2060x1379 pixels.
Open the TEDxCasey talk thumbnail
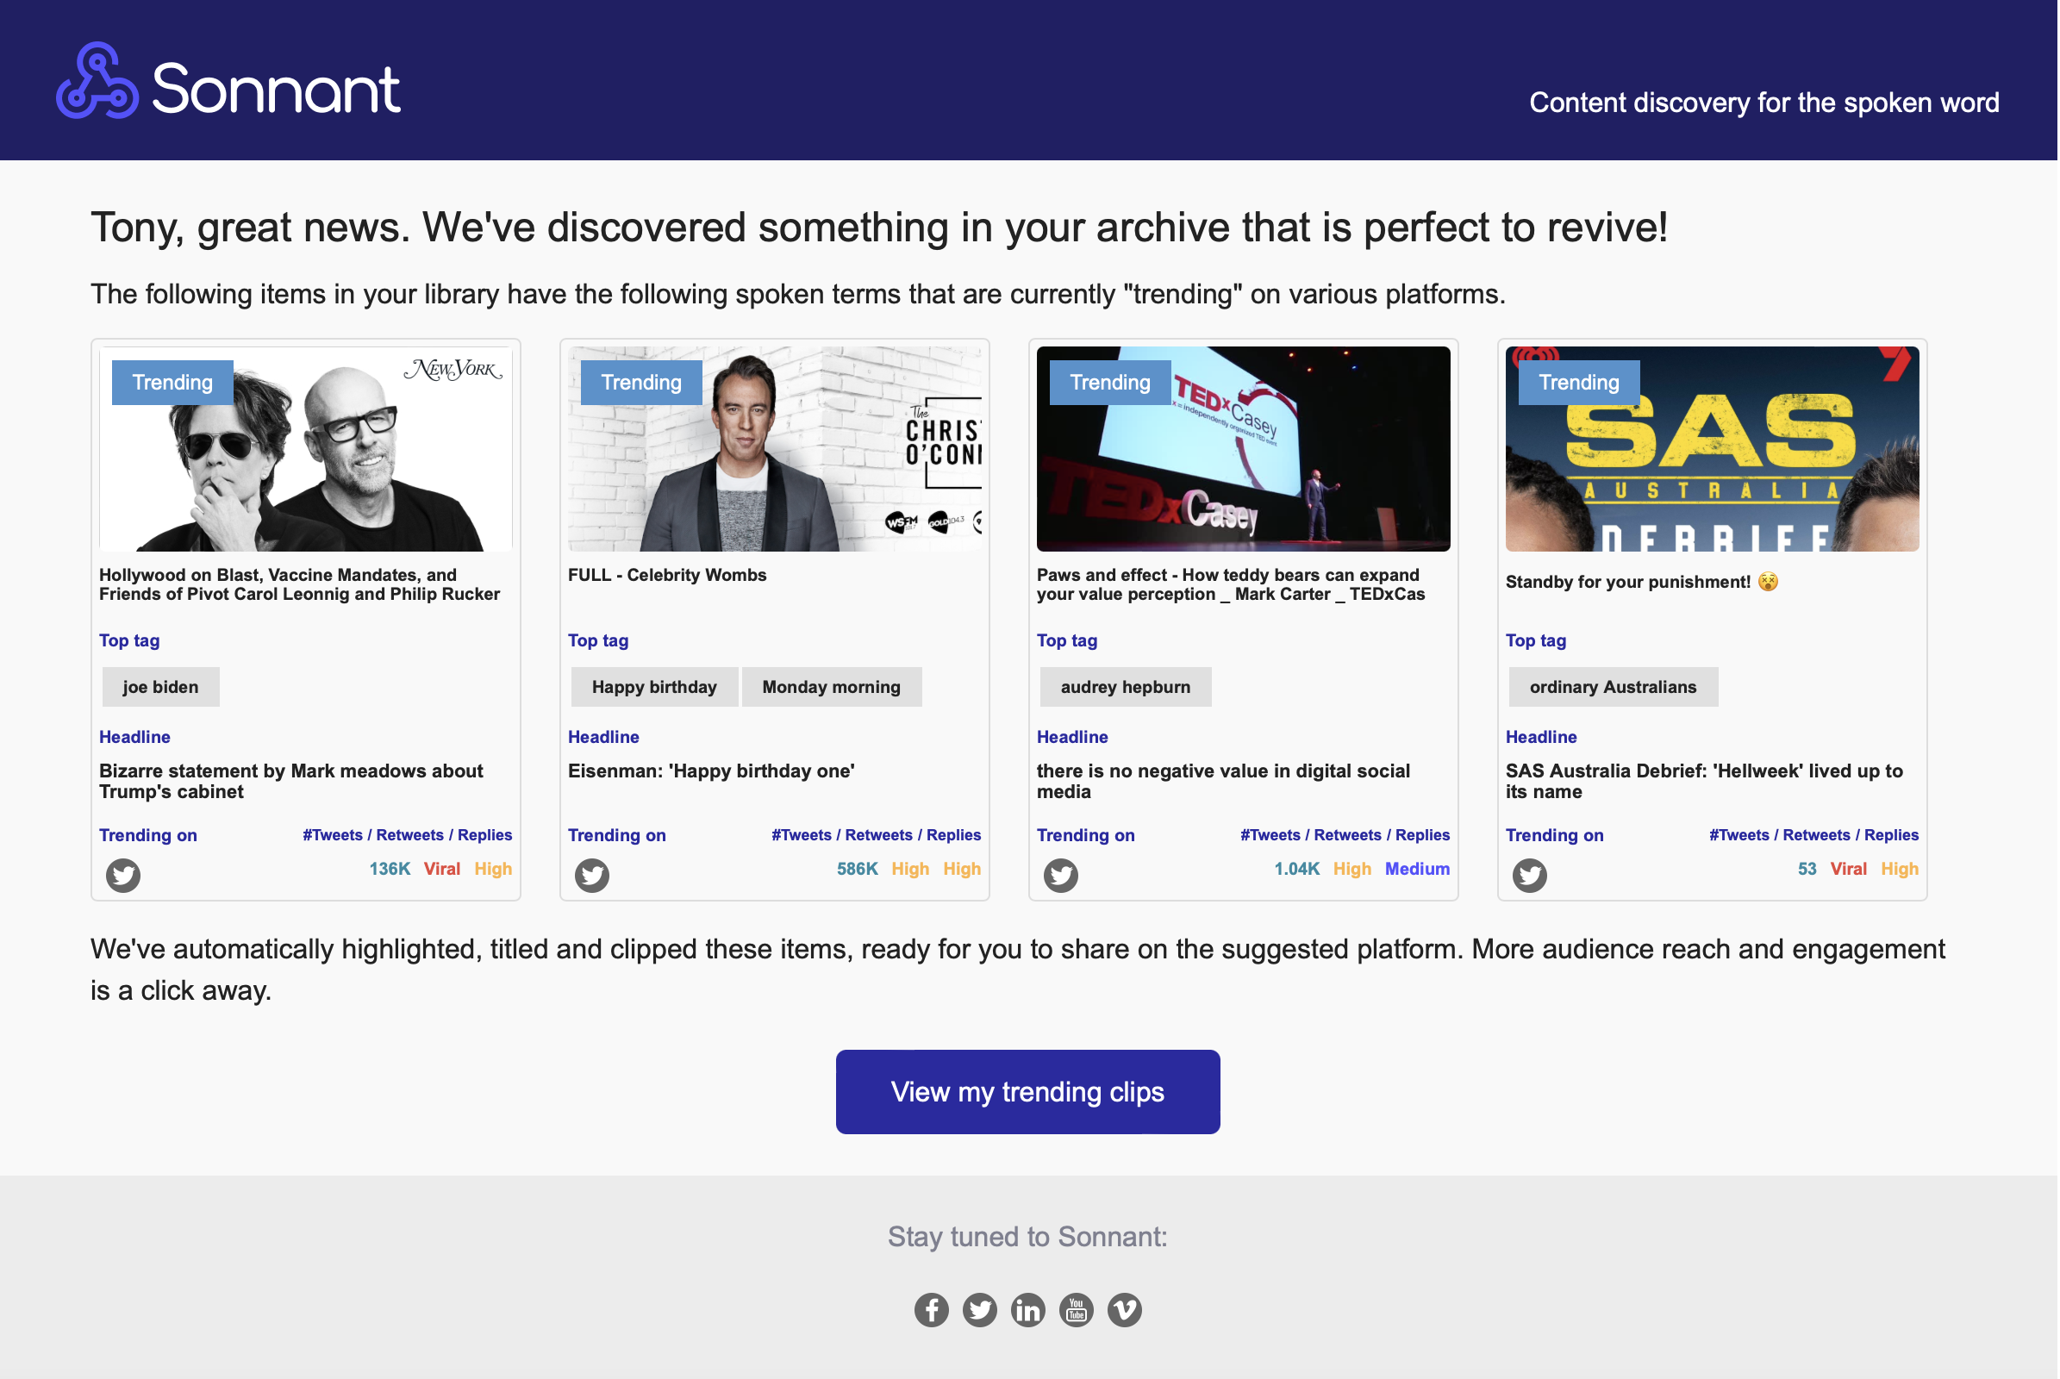click(1245, 449)
